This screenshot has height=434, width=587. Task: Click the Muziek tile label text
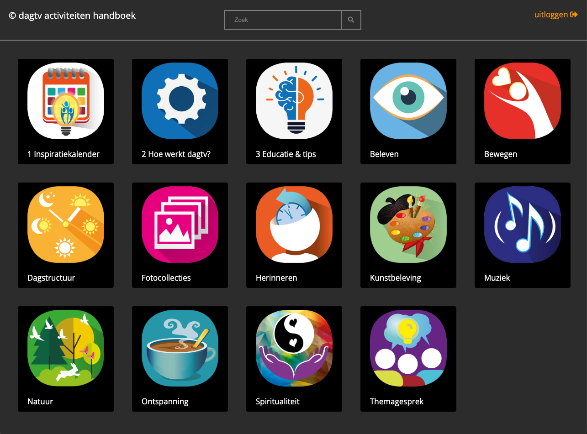click(497, 278)
